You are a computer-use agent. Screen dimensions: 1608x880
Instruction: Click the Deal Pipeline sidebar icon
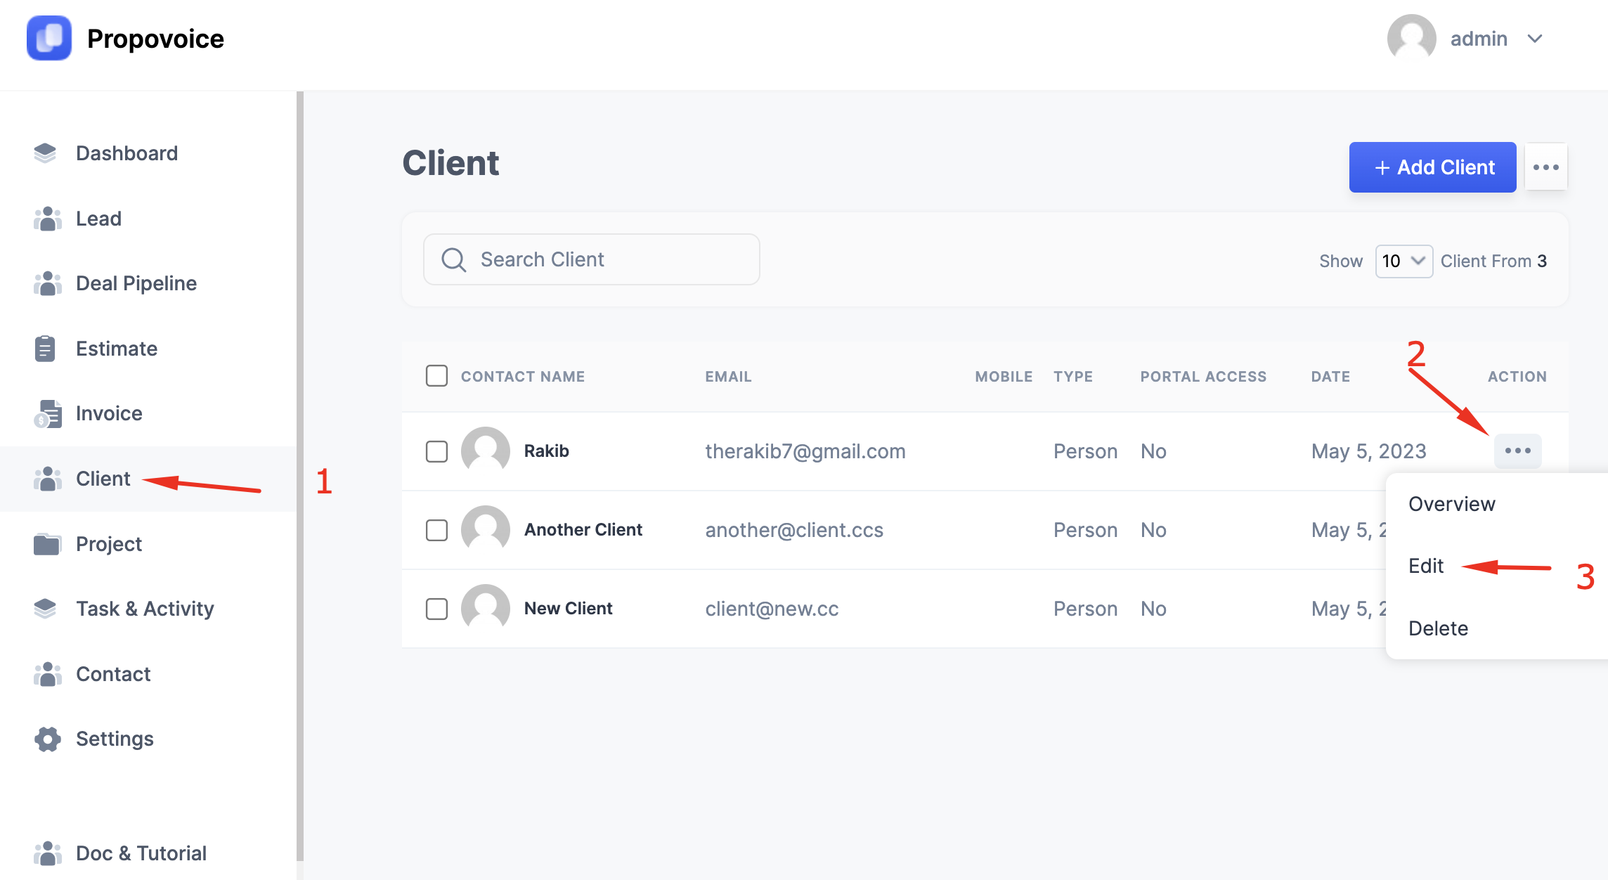point(47,283)
